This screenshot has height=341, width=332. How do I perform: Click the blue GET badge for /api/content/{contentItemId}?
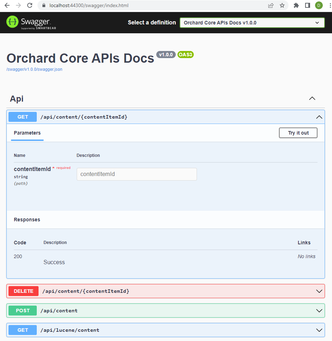pyautogui.click(x=23, y=117)
